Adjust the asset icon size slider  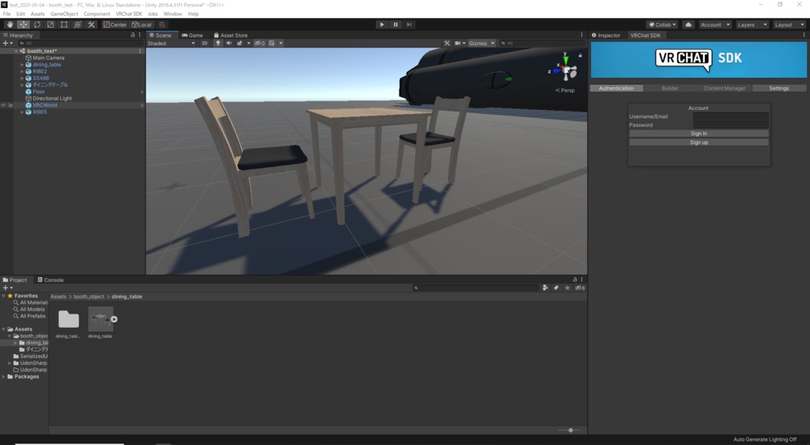tap(570, 430)
